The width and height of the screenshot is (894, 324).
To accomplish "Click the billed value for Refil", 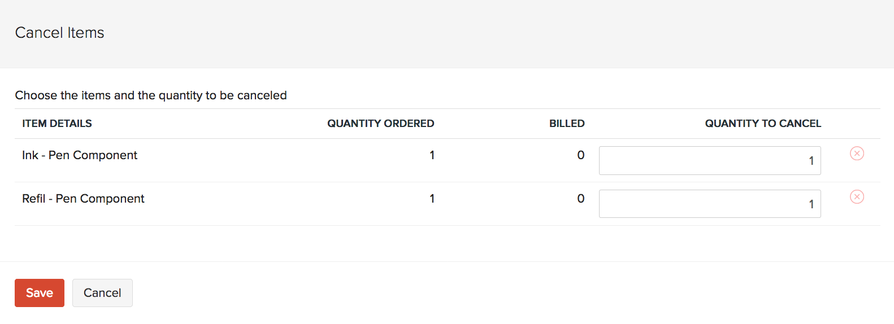I will point(580,199).
